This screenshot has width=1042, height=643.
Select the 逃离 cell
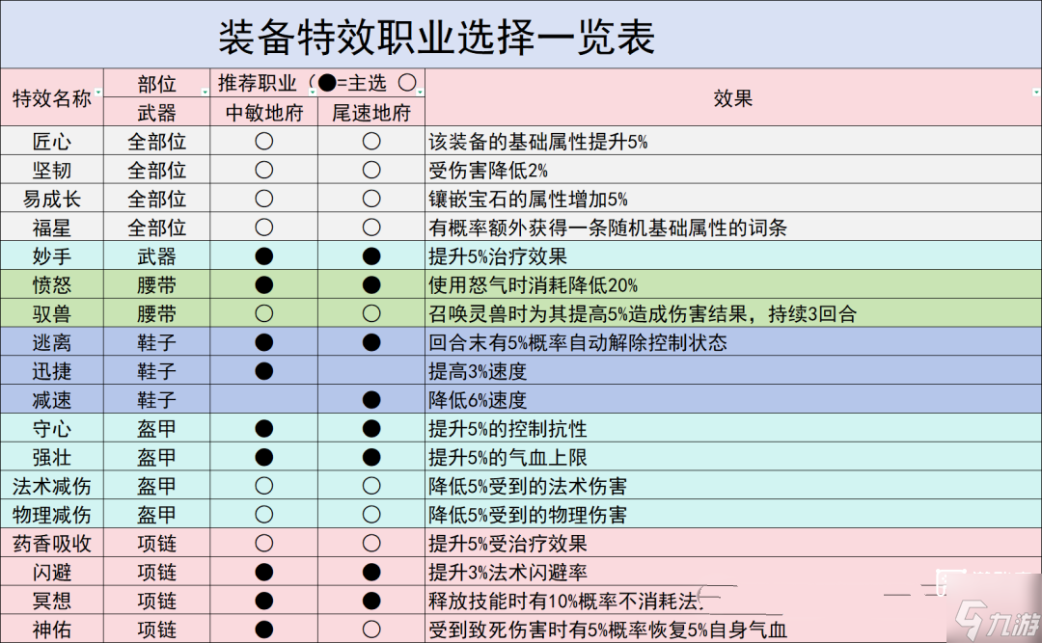click(x=52, y=342)
